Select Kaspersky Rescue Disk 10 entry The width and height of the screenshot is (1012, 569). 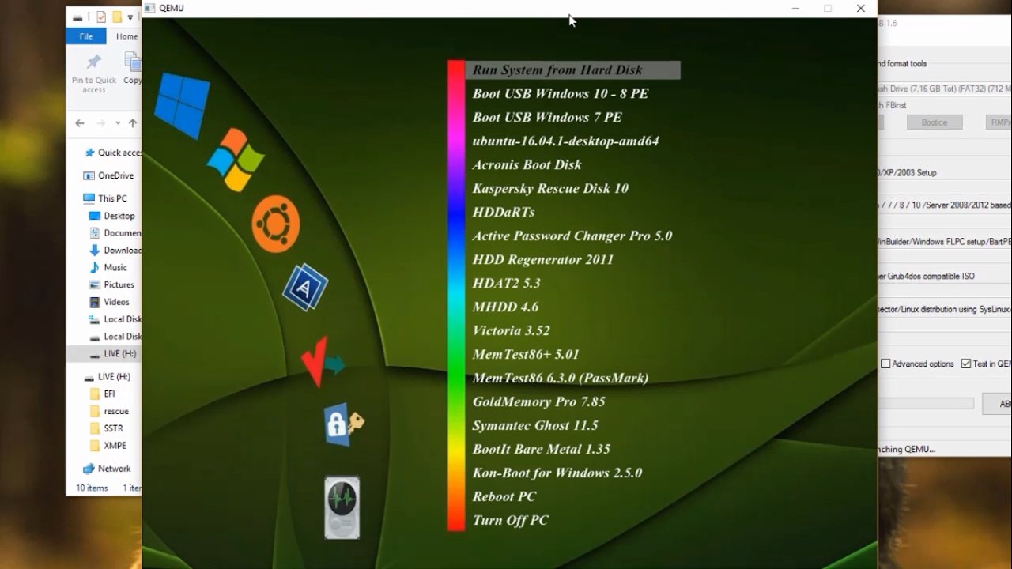point(550,188)
